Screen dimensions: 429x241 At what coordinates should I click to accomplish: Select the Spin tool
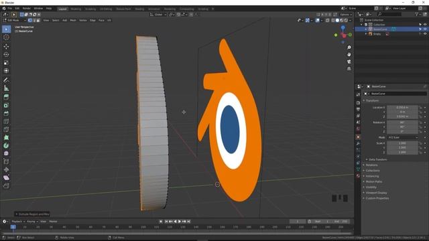6,145
